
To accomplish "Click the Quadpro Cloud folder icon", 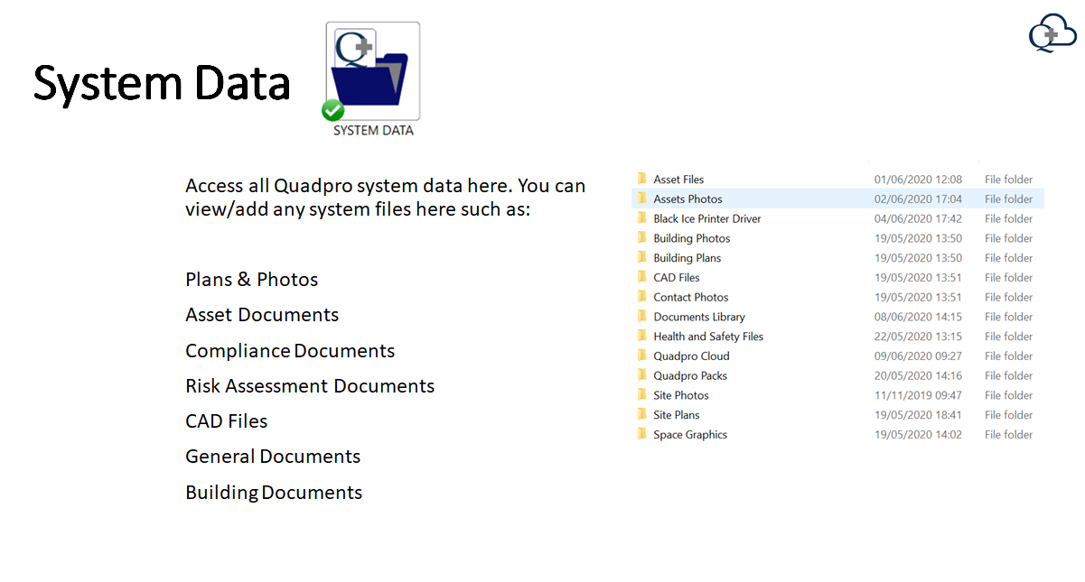I will click(642, 356).
